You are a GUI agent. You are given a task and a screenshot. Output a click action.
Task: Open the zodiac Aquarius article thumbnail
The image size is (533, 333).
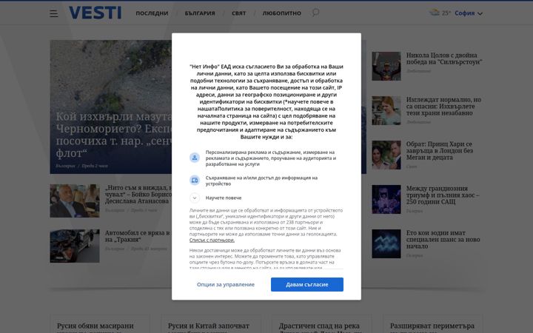coord(386,243)
